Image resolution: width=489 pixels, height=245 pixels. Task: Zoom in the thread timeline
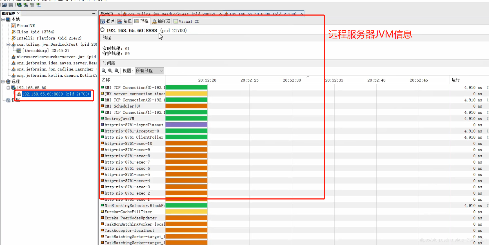(x=104, y=71)
